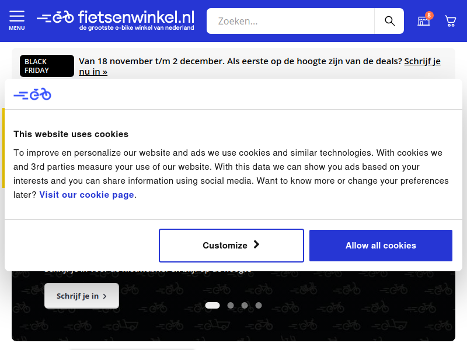The image size is (467, 350).
Task: Click Allow all cookies button
Action: click(381, 246)
